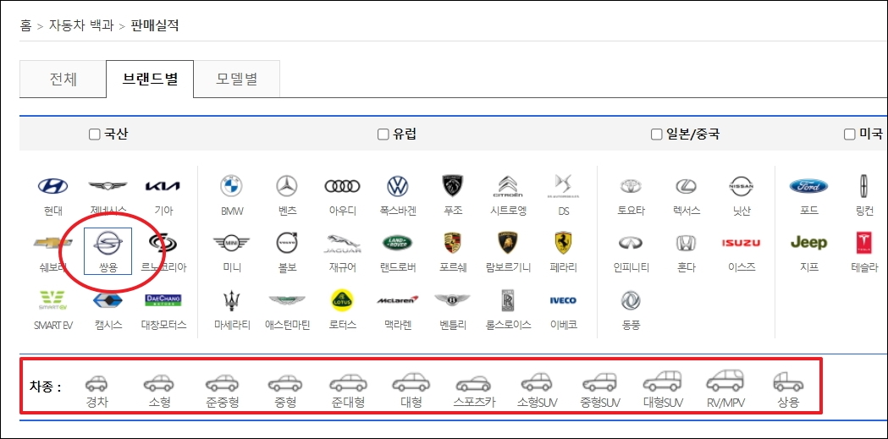This screenshot has height=439, width=888.
Task: Choose the Kia (기아) brand logo
Action: [x=163, y=185]
